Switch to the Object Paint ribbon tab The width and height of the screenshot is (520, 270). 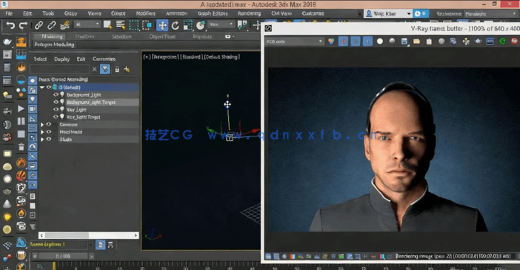point(162,36)
